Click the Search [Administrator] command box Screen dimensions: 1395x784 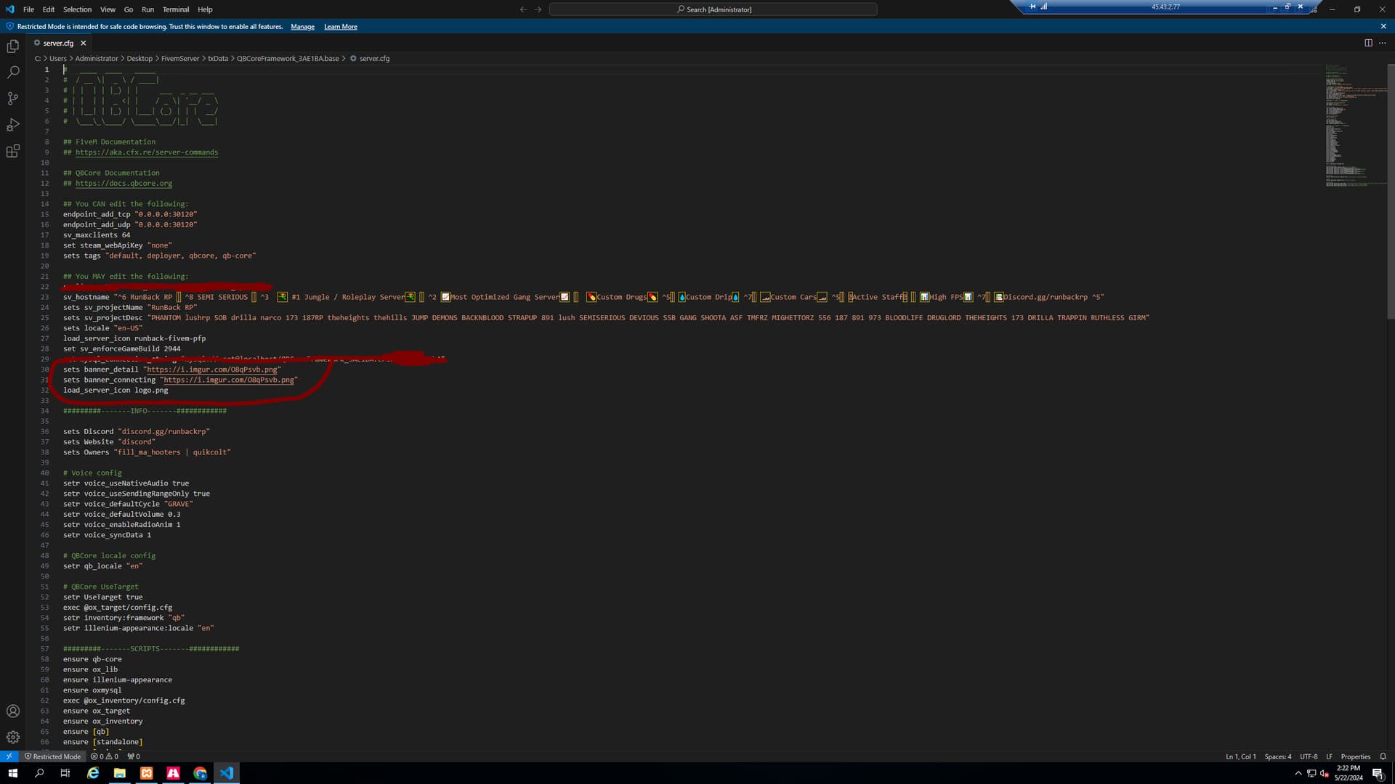pyautogui.click(x=713, y=9)
